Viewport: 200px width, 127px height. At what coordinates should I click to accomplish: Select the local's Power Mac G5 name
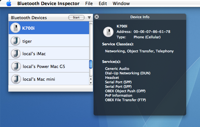pos(44,66)
